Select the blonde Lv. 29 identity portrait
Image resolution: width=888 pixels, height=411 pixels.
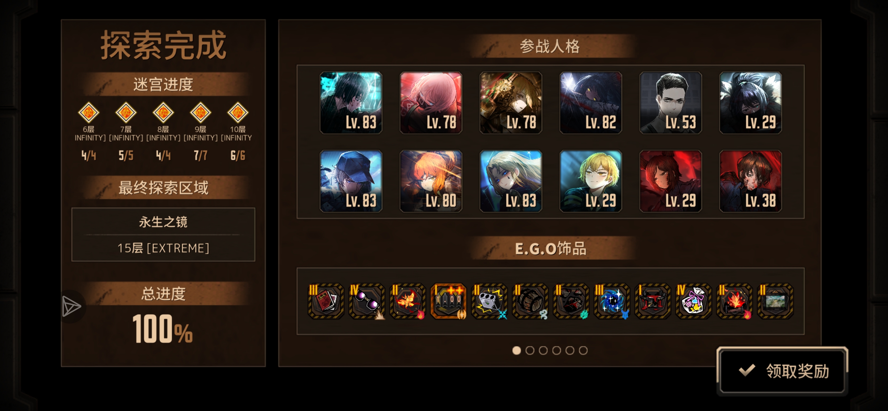click(x=591, y=181)
